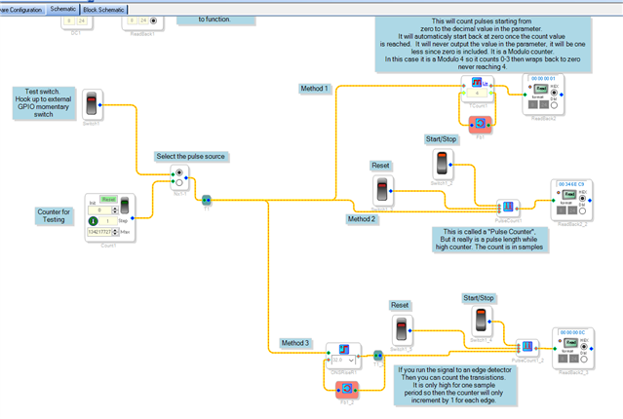Open the Hardware Configuration tab
Image resolution: width=623 pixels, height=419 pixels.
[21, 10]
